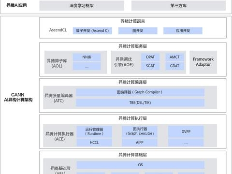Select the AIPP box

pyautogui.click(x=140, y=143)
